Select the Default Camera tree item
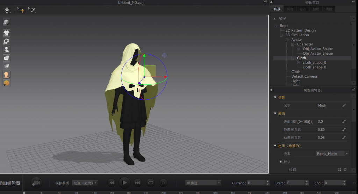Screen dimensions: 358x194 (x=304, y=76)
